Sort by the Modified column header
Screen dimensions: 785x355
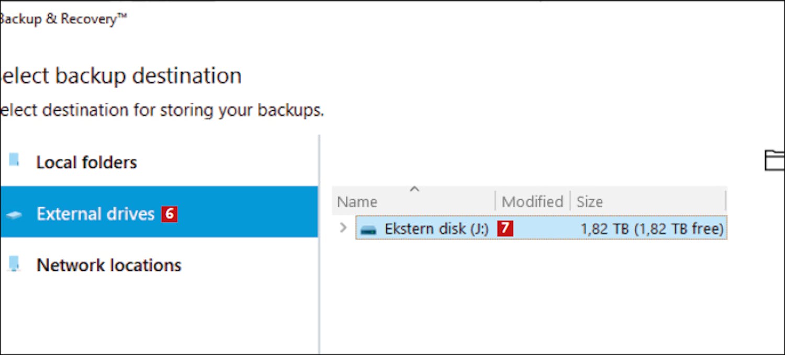532,202
